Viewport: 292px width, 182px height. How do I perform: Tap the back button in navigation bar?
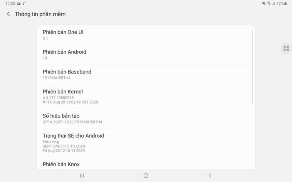pos(210,175)
